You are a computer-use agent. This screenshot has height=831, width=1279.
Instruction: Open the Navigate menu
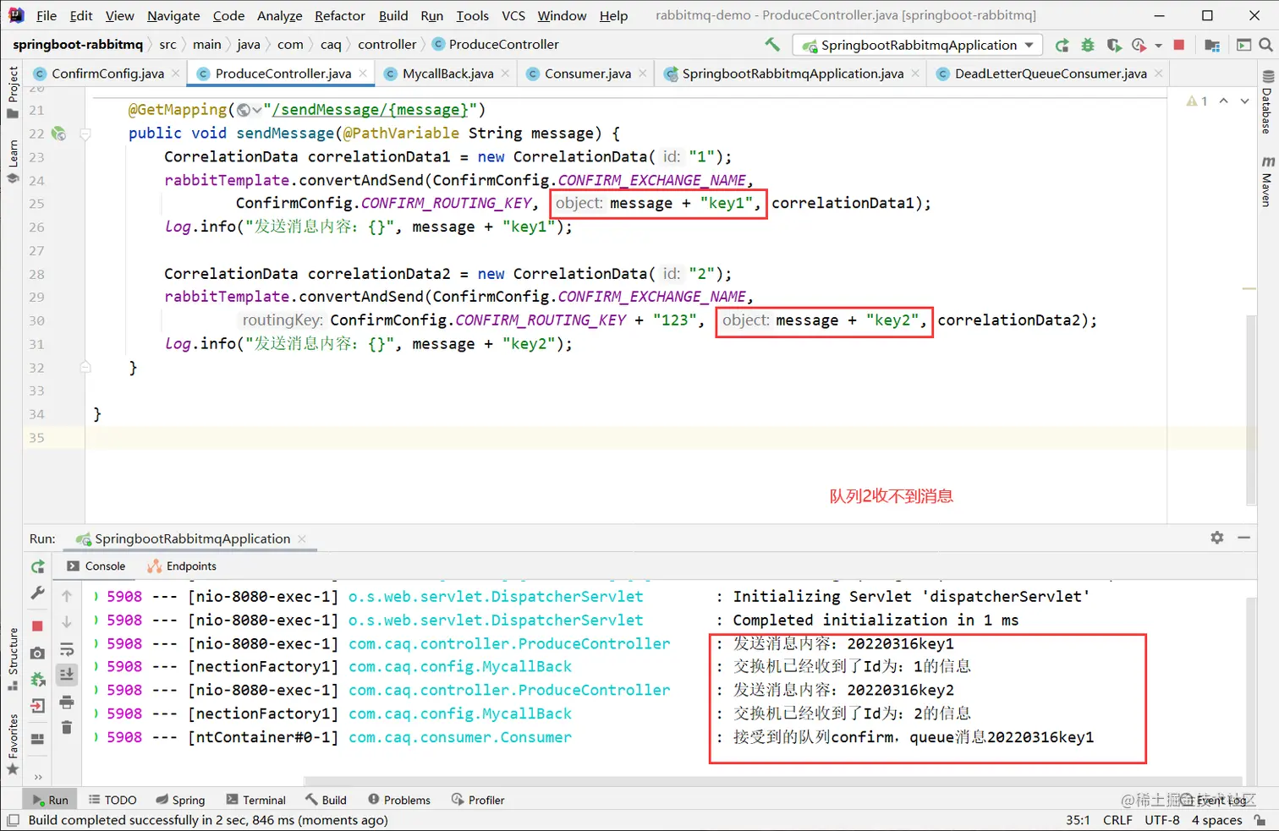pos(173,15)
